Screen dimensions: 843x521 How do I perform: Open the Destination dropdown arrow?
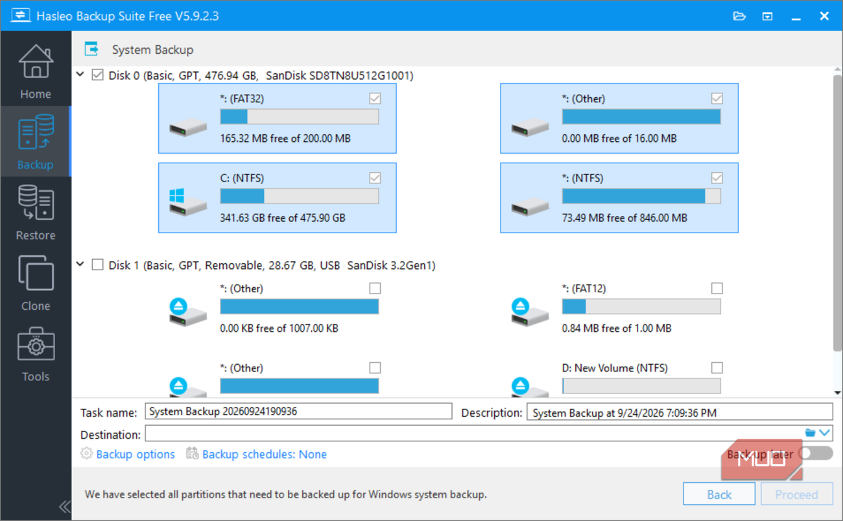coord(825,433)
